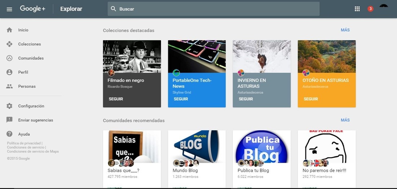Click the Personas people icon

click(x=9, y=86)
